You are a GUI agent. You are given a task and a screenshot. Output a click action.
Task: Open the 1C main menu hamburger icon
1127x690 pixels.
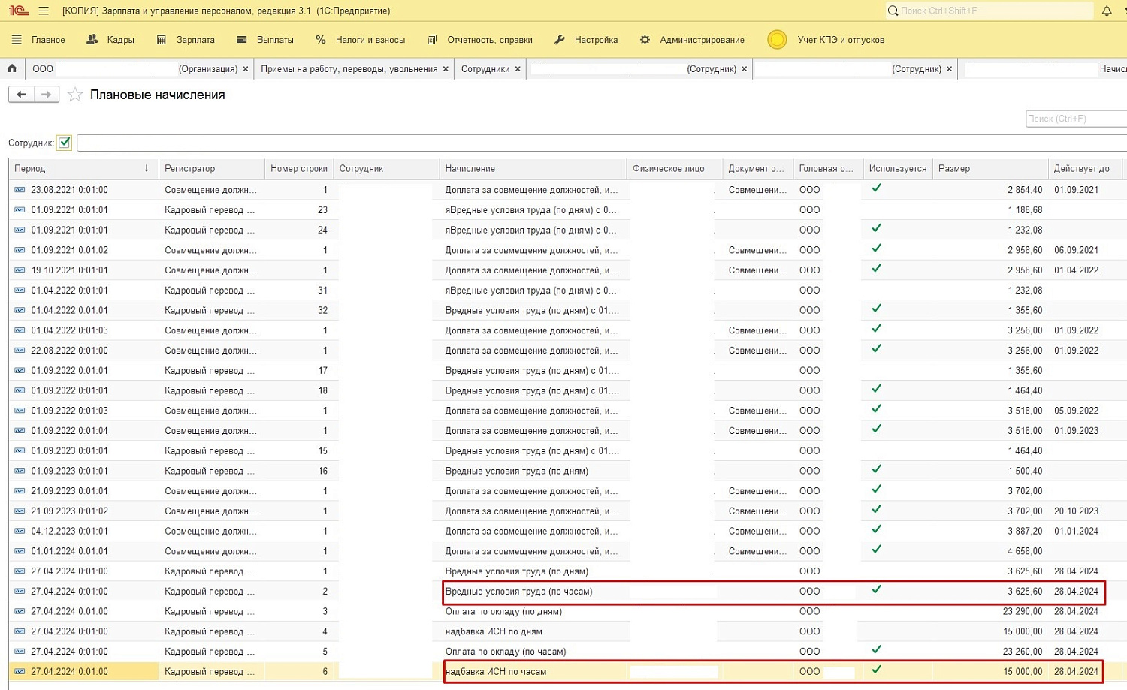click(x=44, y=11)
